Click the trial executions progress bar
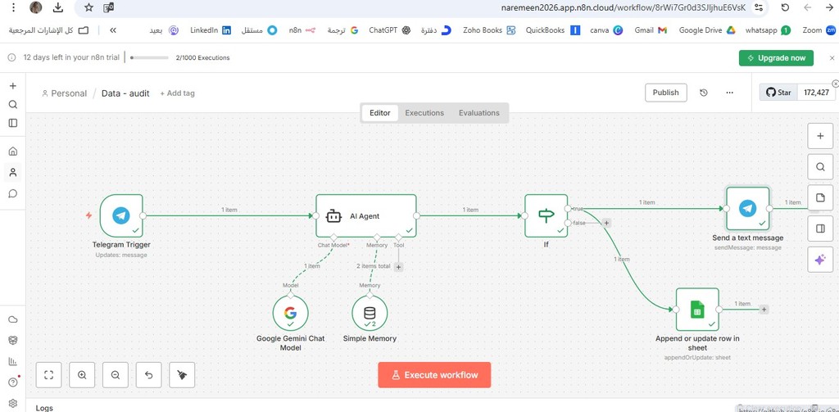The width and height of the screenshot is (839, 412). [150, 58]
